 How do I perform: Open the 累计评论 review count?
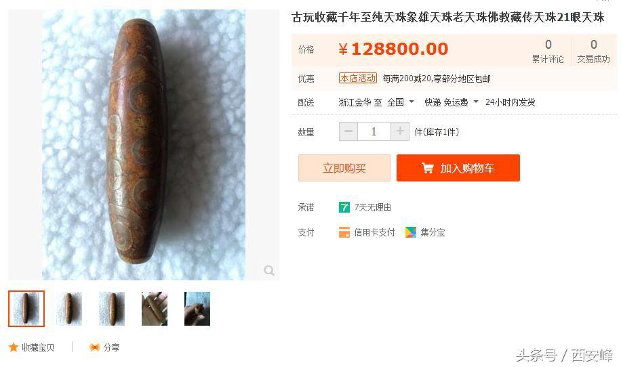[x=548, y=51]
